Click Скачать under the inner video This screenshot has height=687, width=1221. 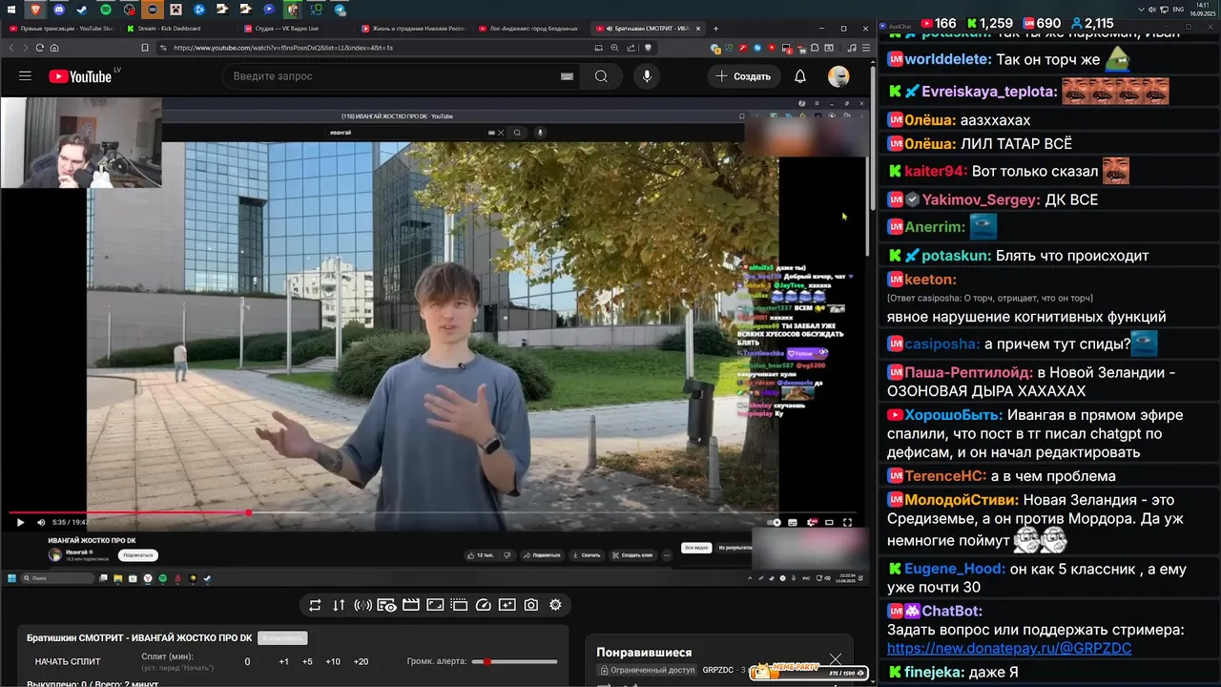(587, 555)
